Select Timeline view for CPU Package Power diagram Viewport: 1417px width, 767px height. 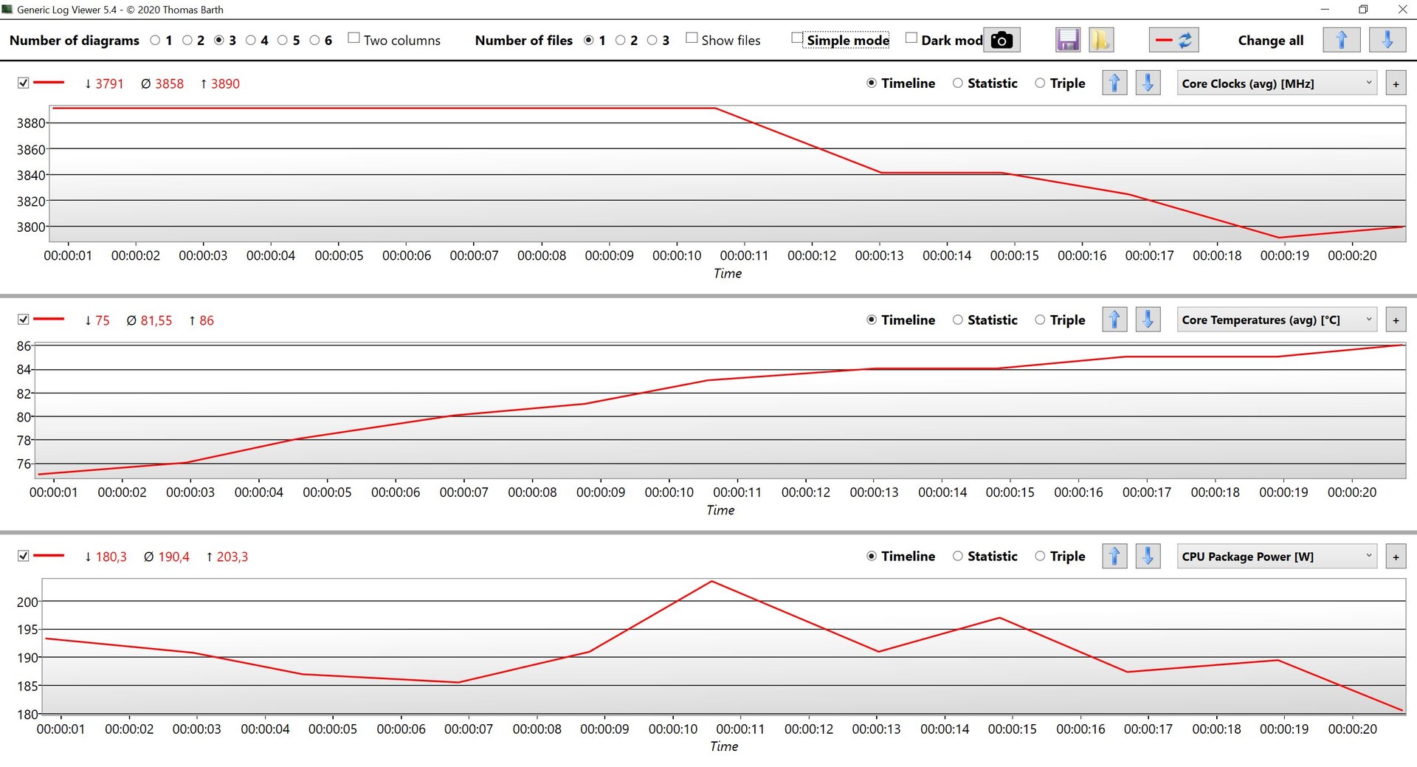(x=872, y=556)
